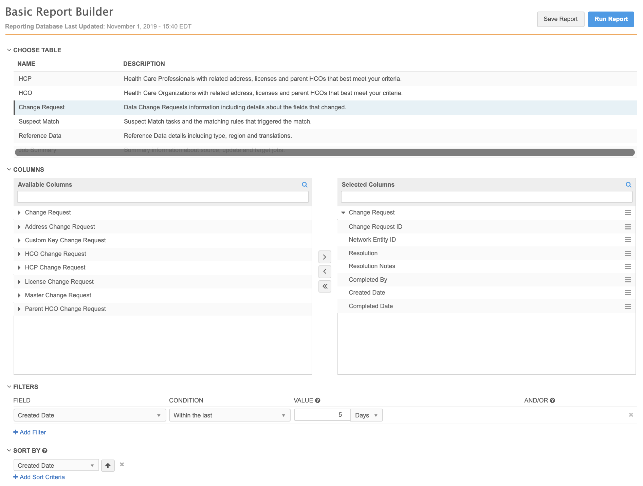
Task: Click the Selected Columns search icon
Action: pyautogui.click(x=628, y=185)
